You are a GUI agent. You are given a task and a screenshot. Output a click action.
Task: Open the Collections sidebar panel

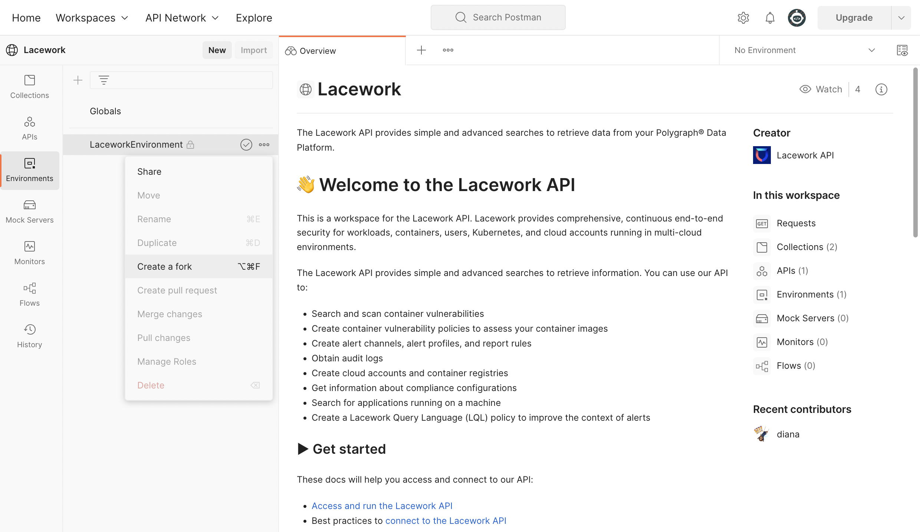[29, 86]
